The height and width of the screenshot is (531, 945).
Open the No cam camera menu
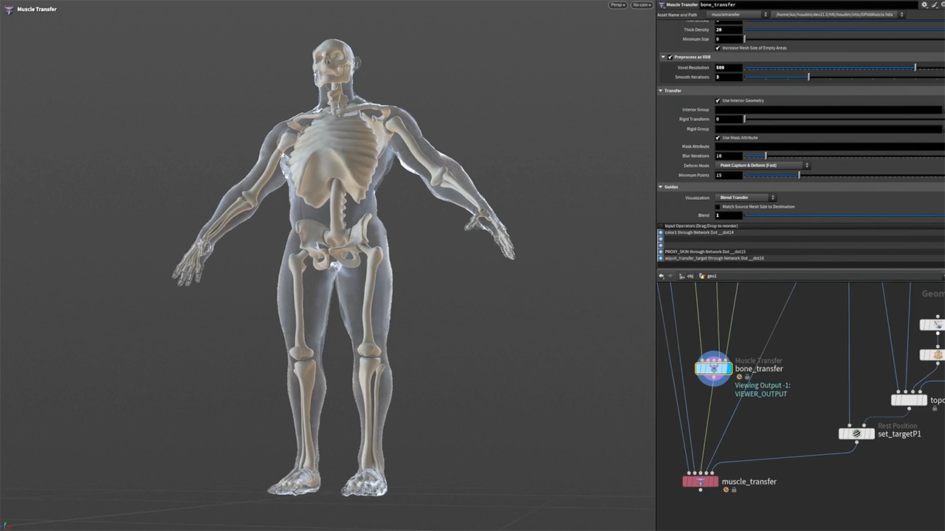[641, 5]
